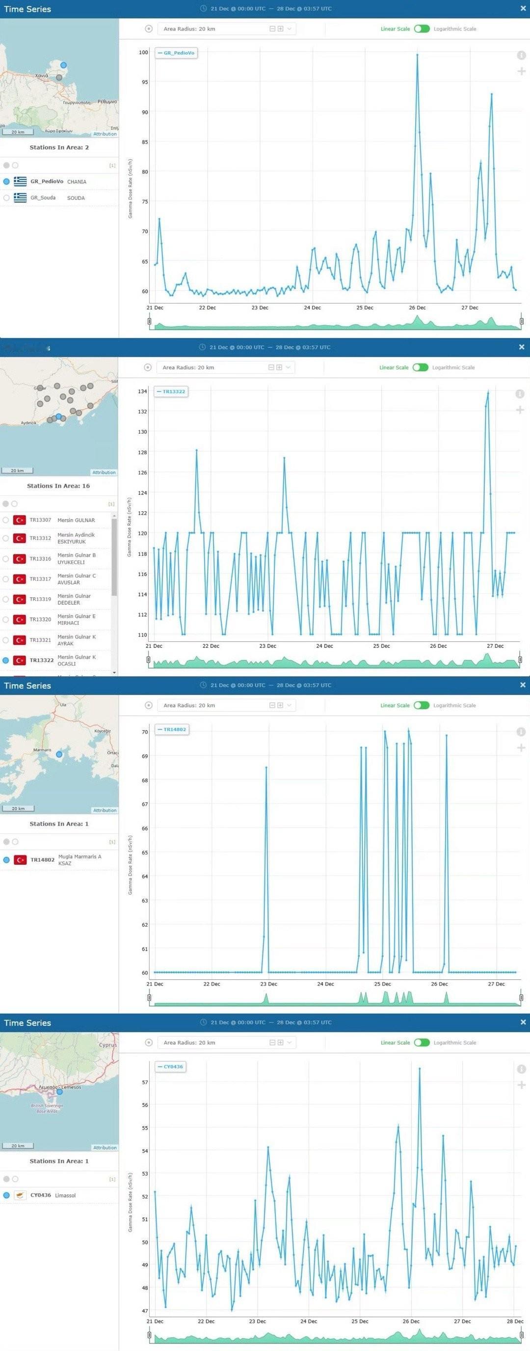Click the gray station marker near Χανιά on map
The width and height of the screenshot is (530, 1351).
click(59, 77)
